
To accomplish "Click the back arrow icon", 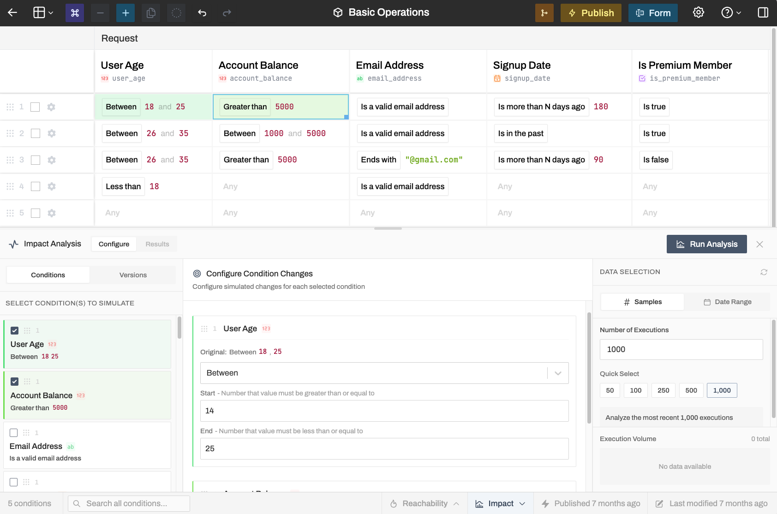I will (x=12, y=13).
